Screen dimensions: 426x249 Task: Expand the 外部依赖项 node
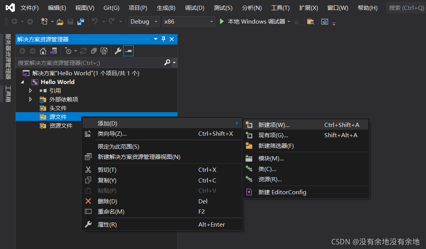tap(30, 99)
